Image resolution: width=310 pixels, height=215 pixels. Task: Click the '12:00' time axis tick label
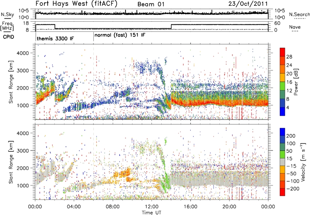click(152, 207)
